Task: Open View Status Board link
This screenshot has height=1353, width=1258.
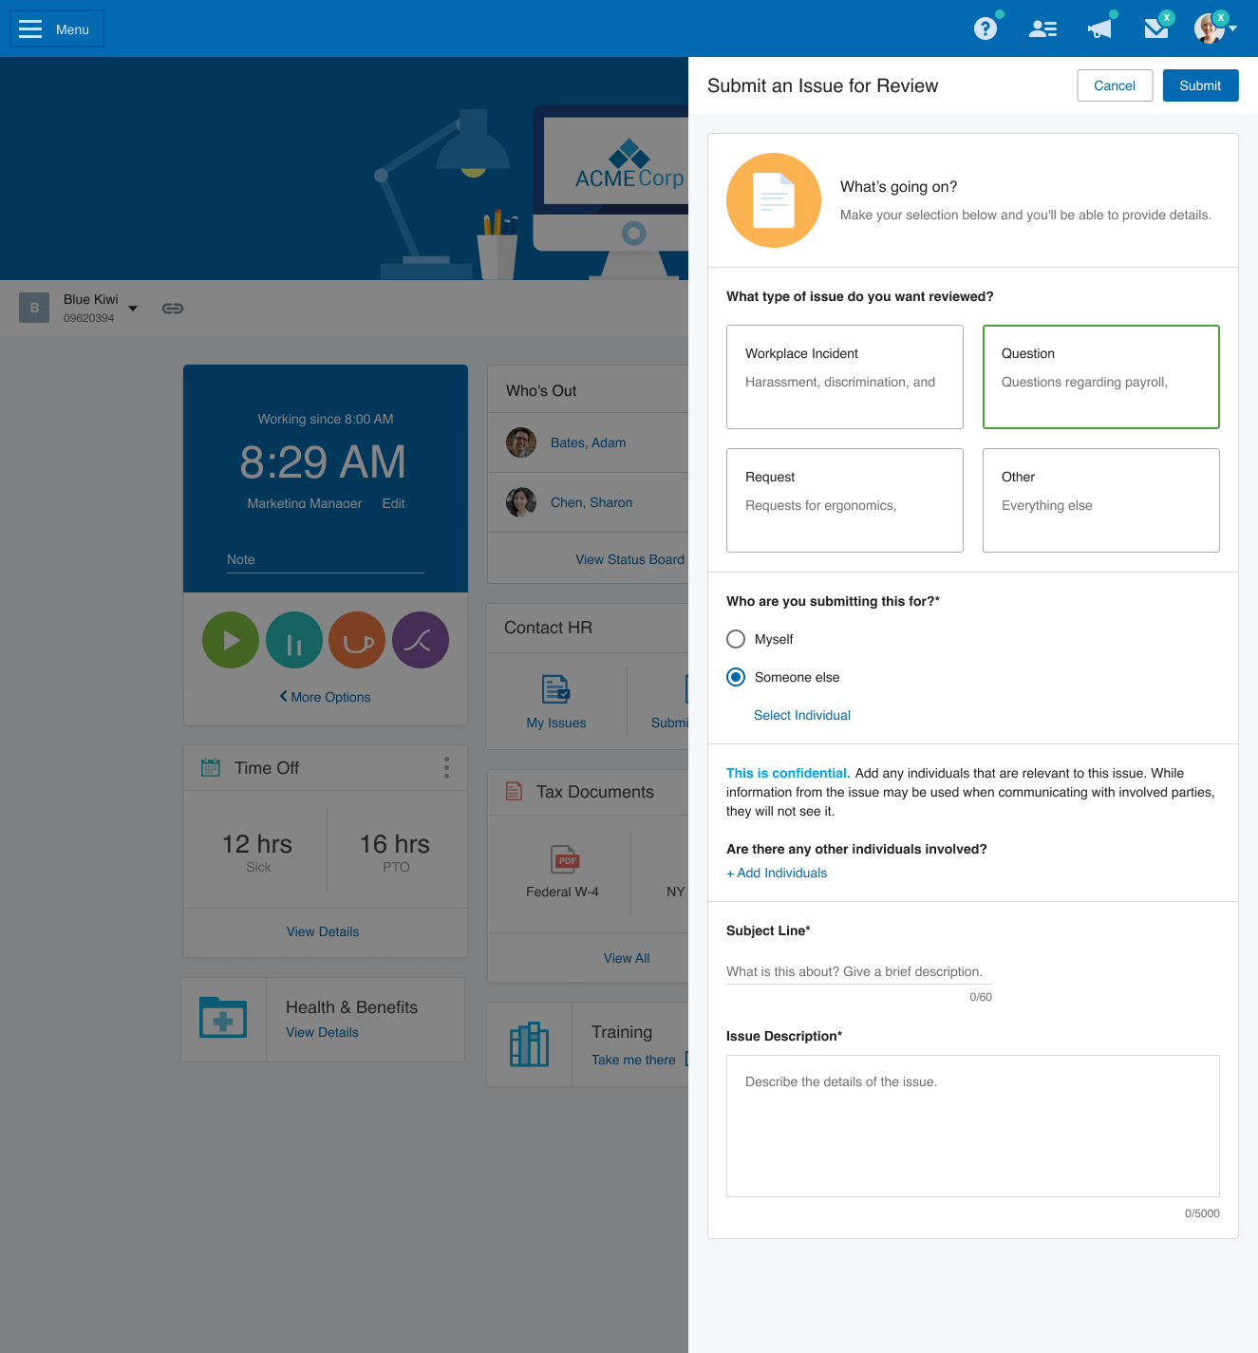Action: pos(629,559)
